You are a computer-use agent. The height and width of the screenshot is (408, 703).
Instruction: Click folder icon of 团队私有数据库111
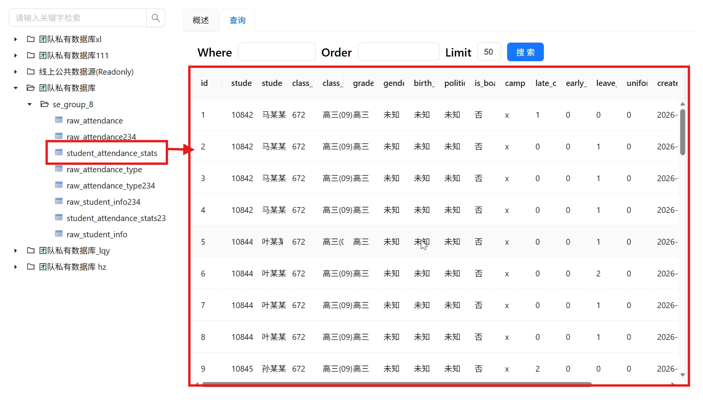point(31,55)
